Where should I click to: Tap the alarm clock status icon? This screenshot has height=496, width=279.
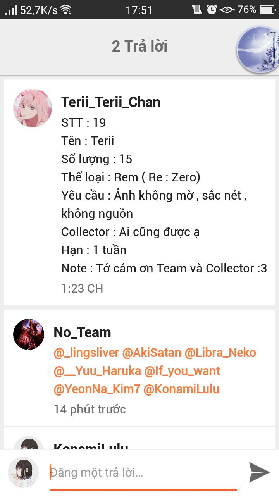212,9
